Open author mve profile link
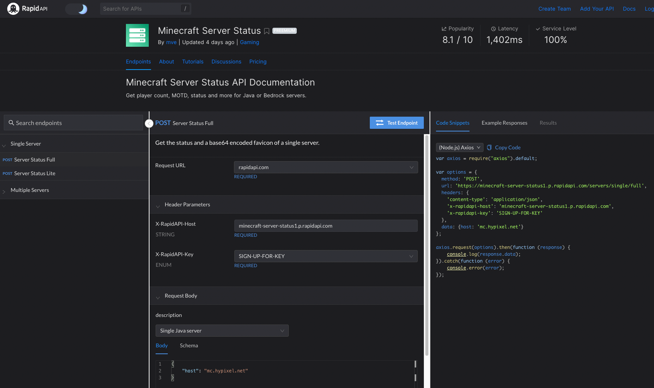 point(171,42)
